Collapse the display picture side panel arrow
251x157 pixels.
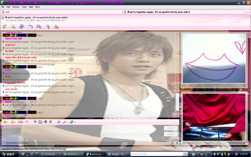249,35
